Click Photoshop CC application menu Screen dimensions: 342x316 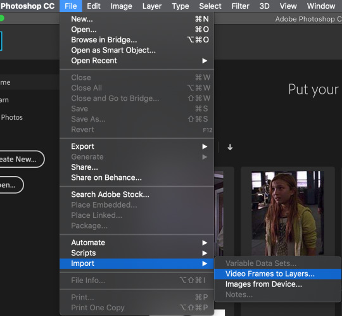pyautogui.click(x=27, y=6)
